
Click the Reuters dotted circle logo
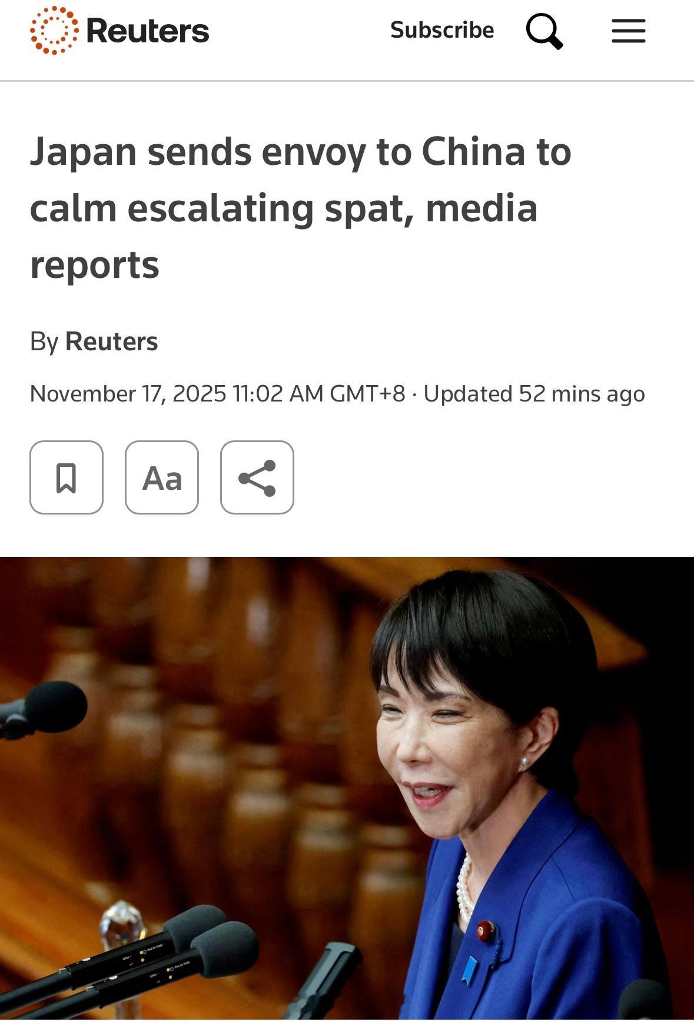click(x=54, y=31)
